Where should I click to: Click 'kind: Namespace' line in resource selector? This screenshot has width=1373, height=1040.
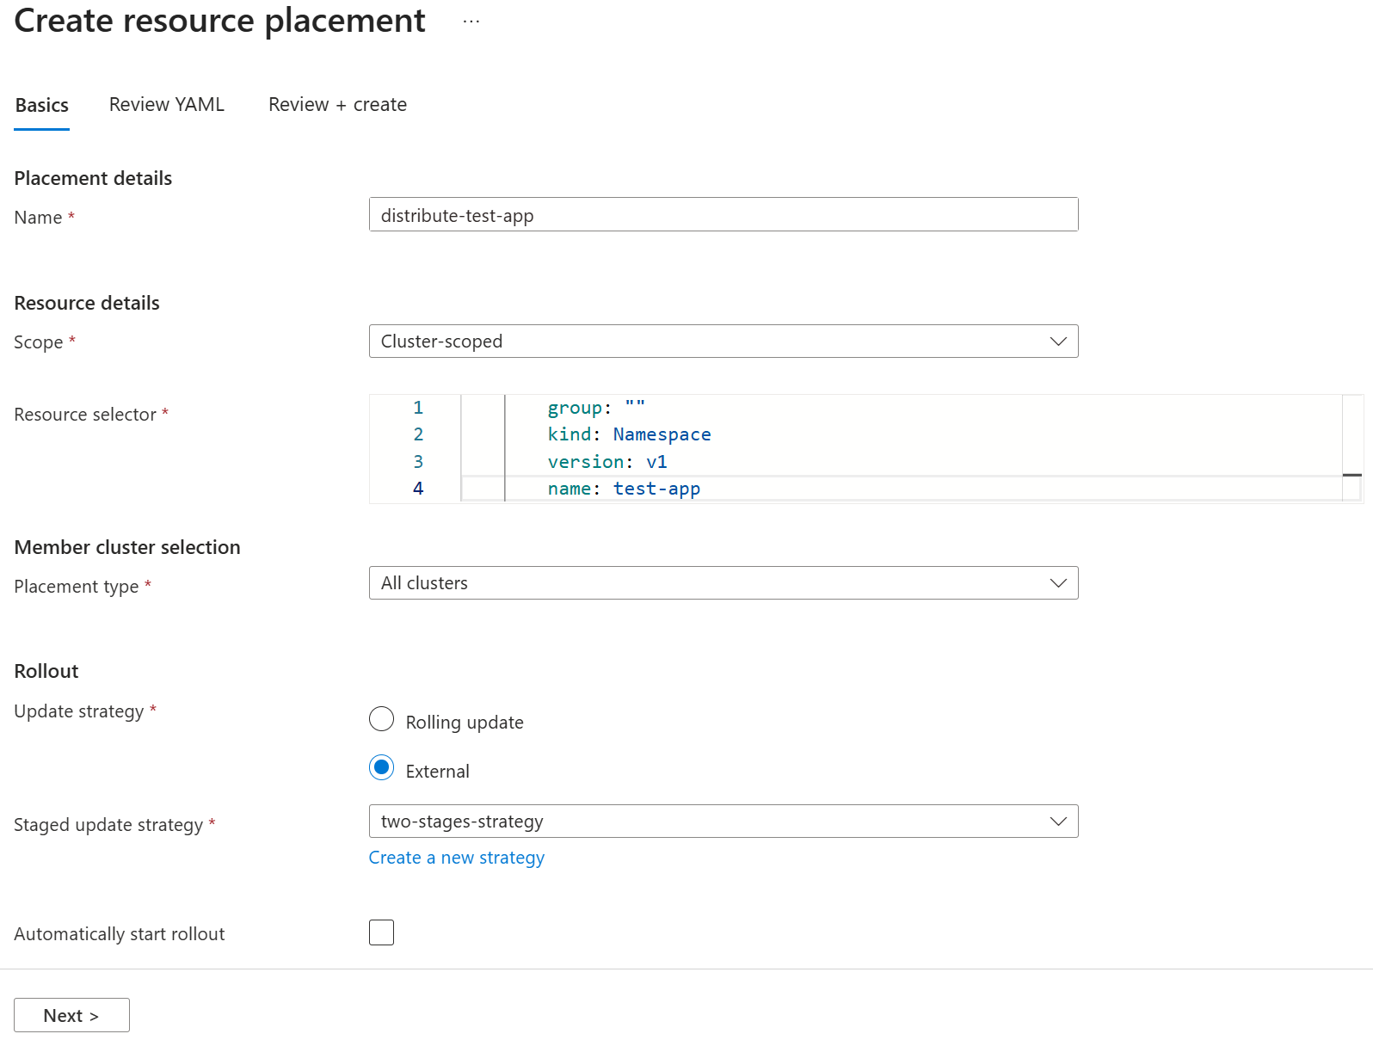click(x=630, y=434)
